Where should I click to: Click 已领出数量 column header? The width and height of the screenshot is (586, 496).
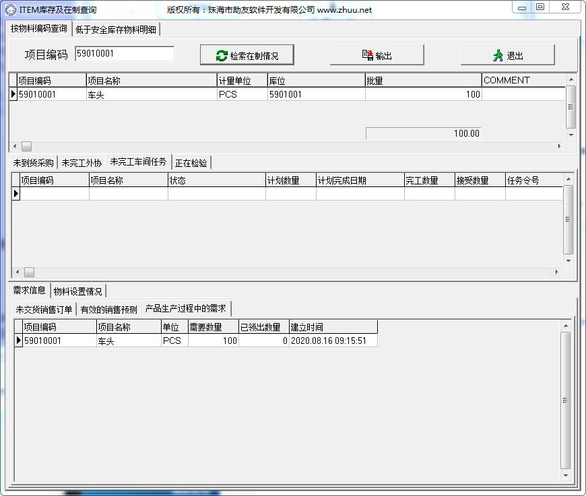264,327
